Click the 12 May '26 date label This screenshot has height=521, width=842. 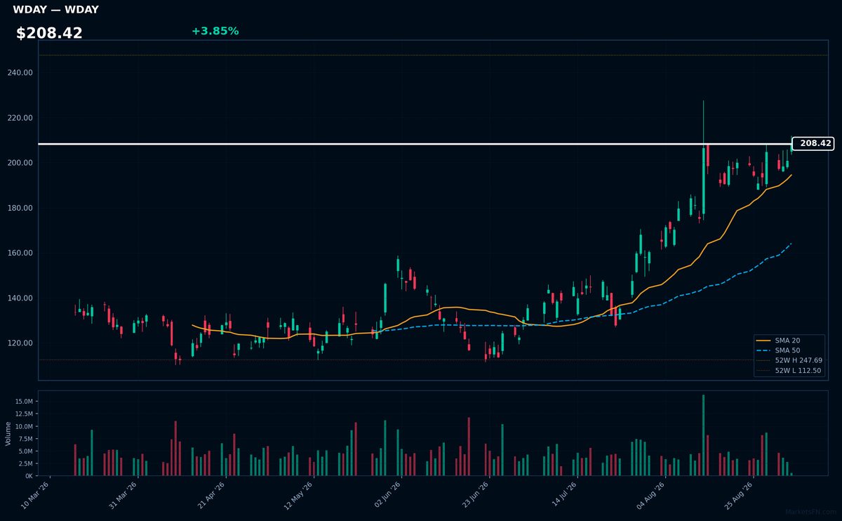tap(299, 495)
